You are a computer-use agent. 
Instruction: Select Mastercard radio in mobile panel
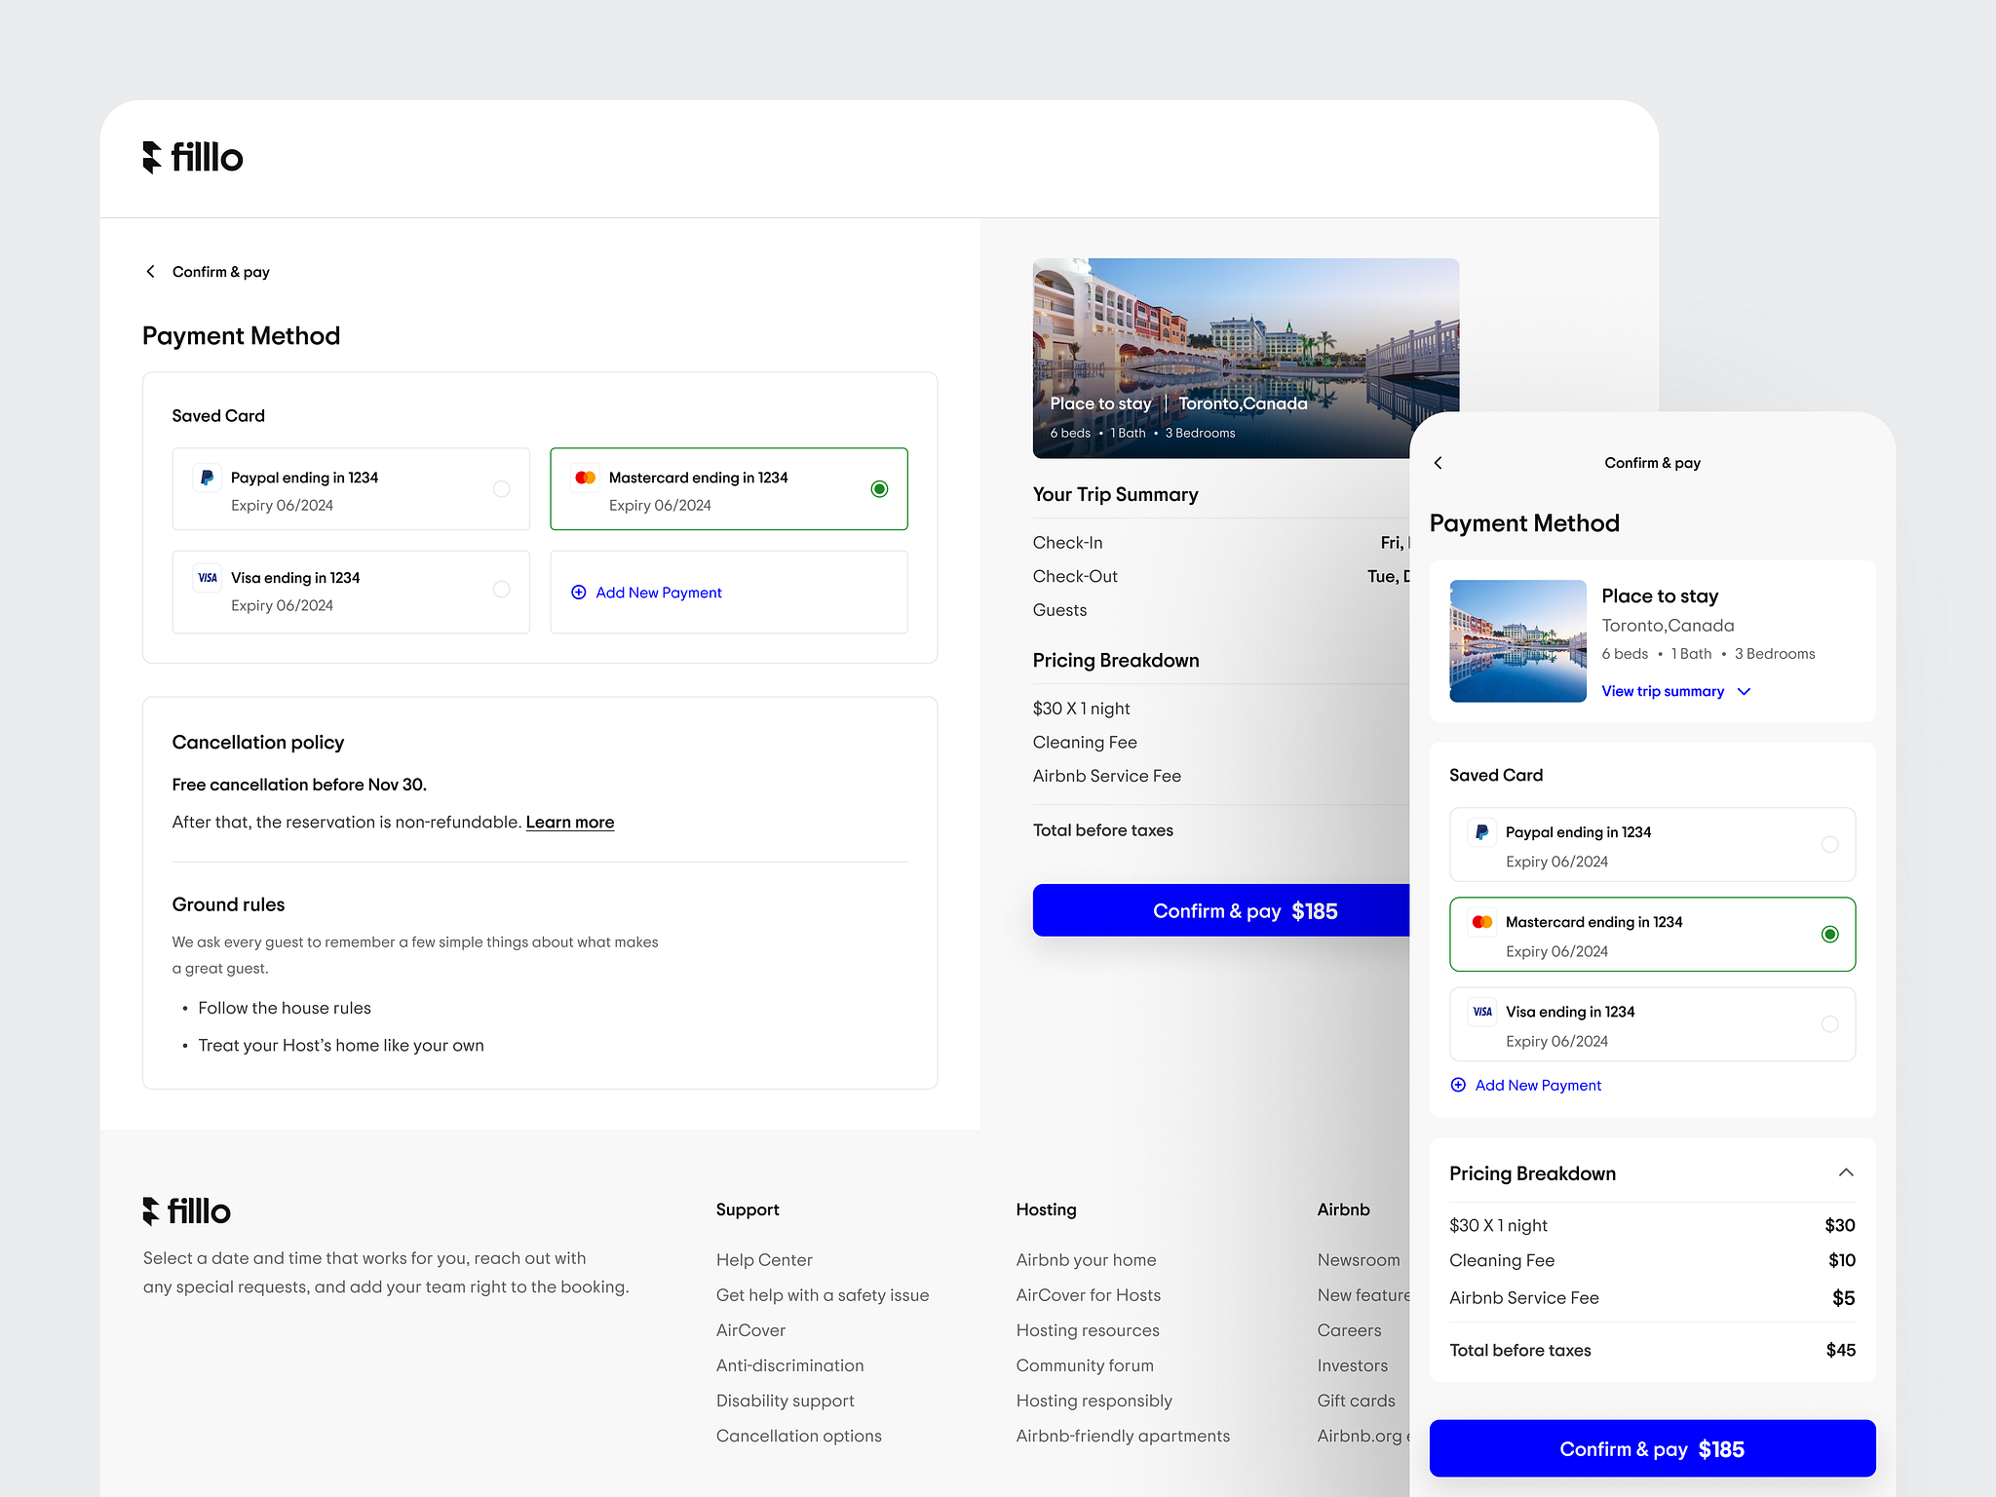click(x=1829, y=935)
